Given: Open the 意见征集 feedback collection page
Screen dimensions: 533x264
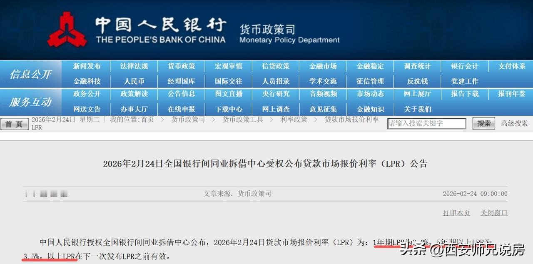Looking at the screenshot, I should tap(323, 109).
